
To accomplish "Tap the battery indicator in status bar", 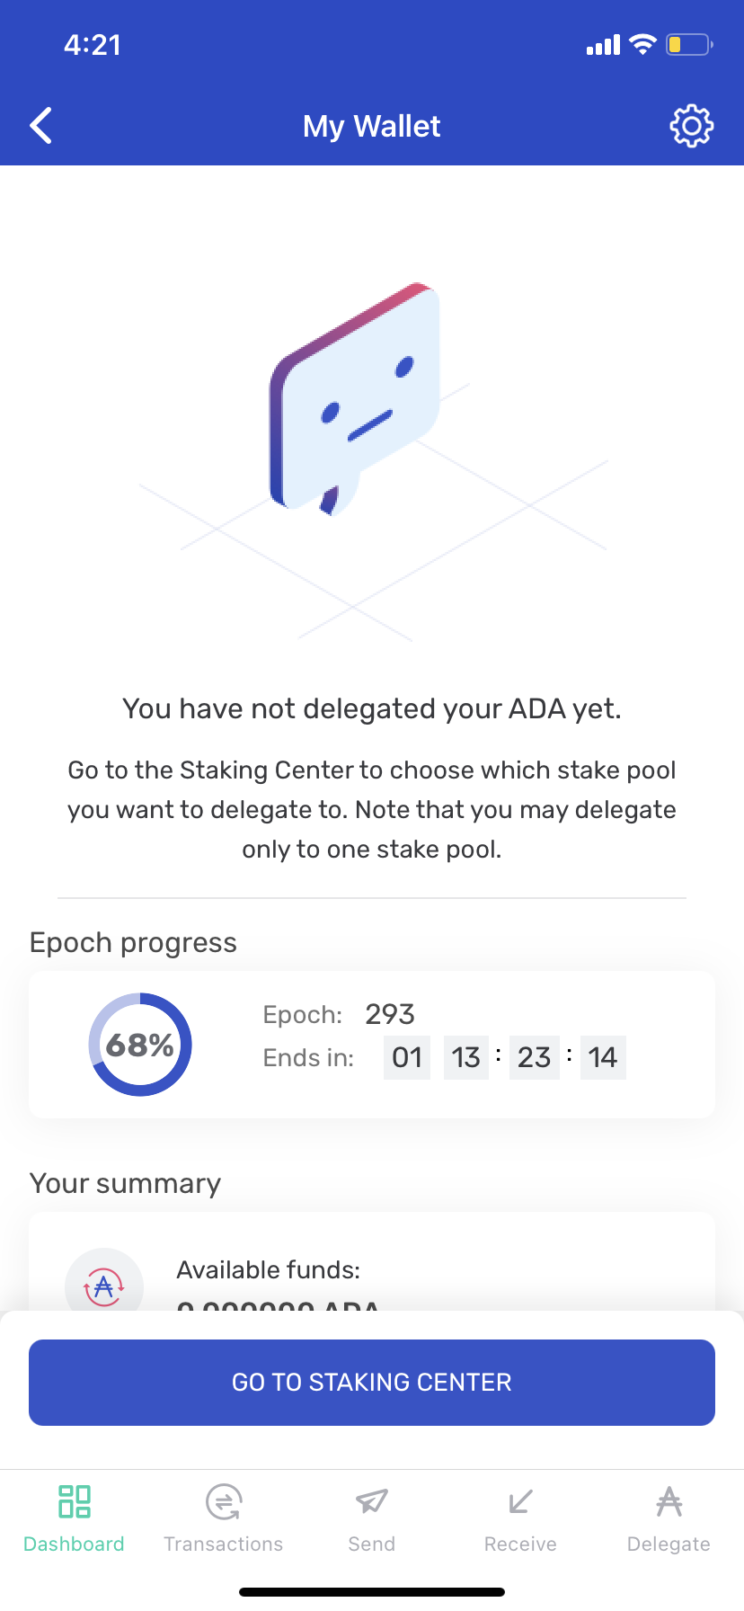I will (688, 45).
